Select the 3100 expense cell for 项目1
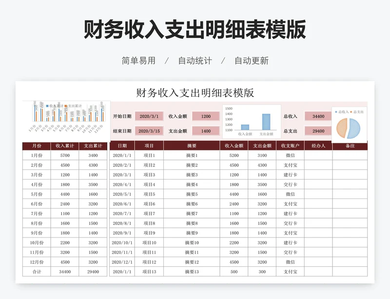 point(262,155)
